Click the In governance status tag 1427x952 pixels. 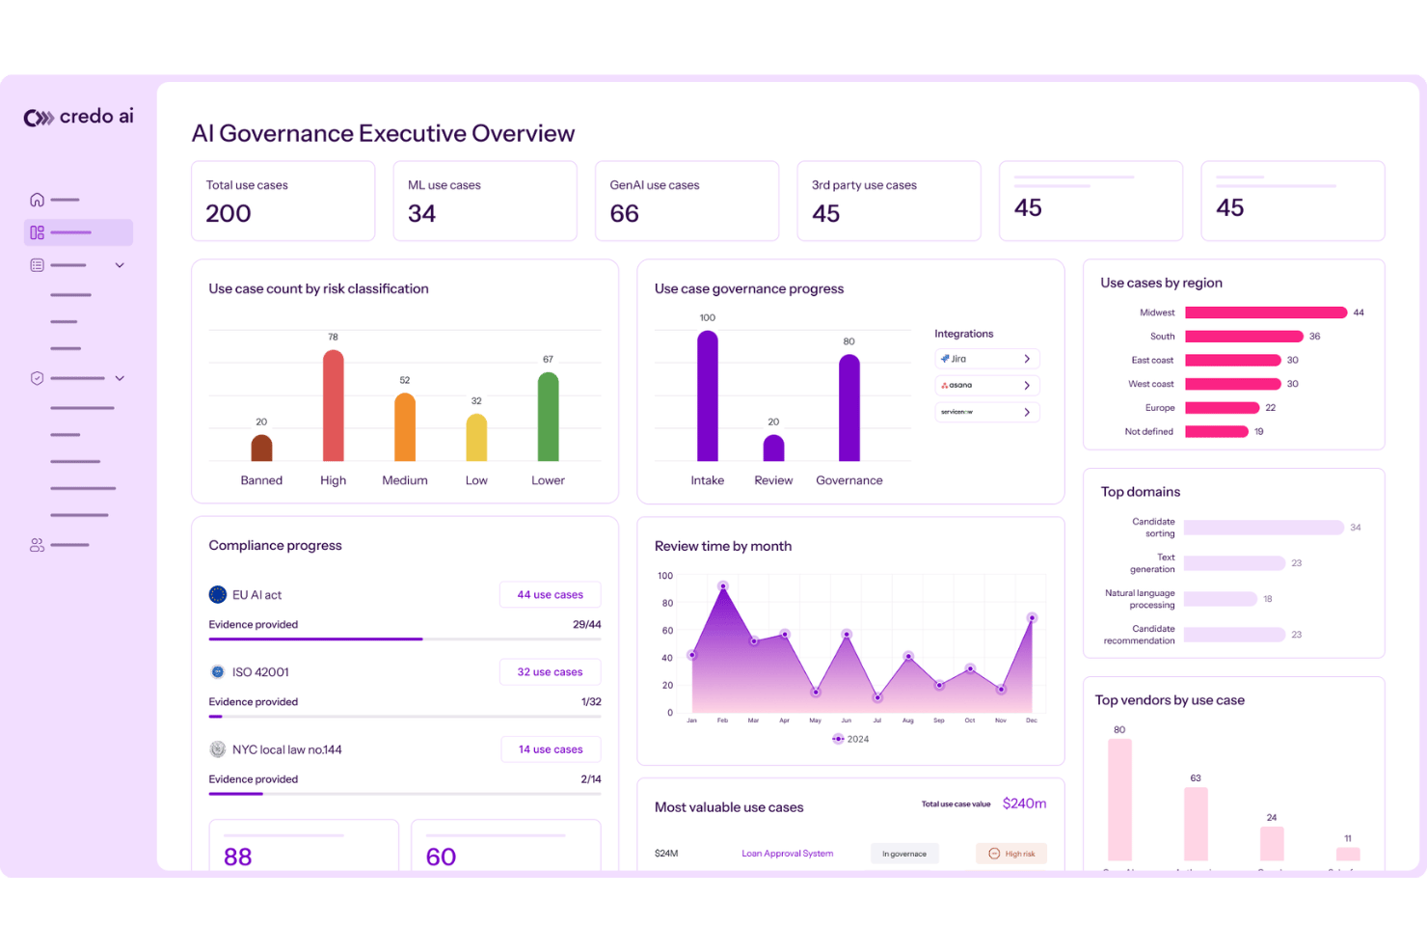(x=904, y=854)
